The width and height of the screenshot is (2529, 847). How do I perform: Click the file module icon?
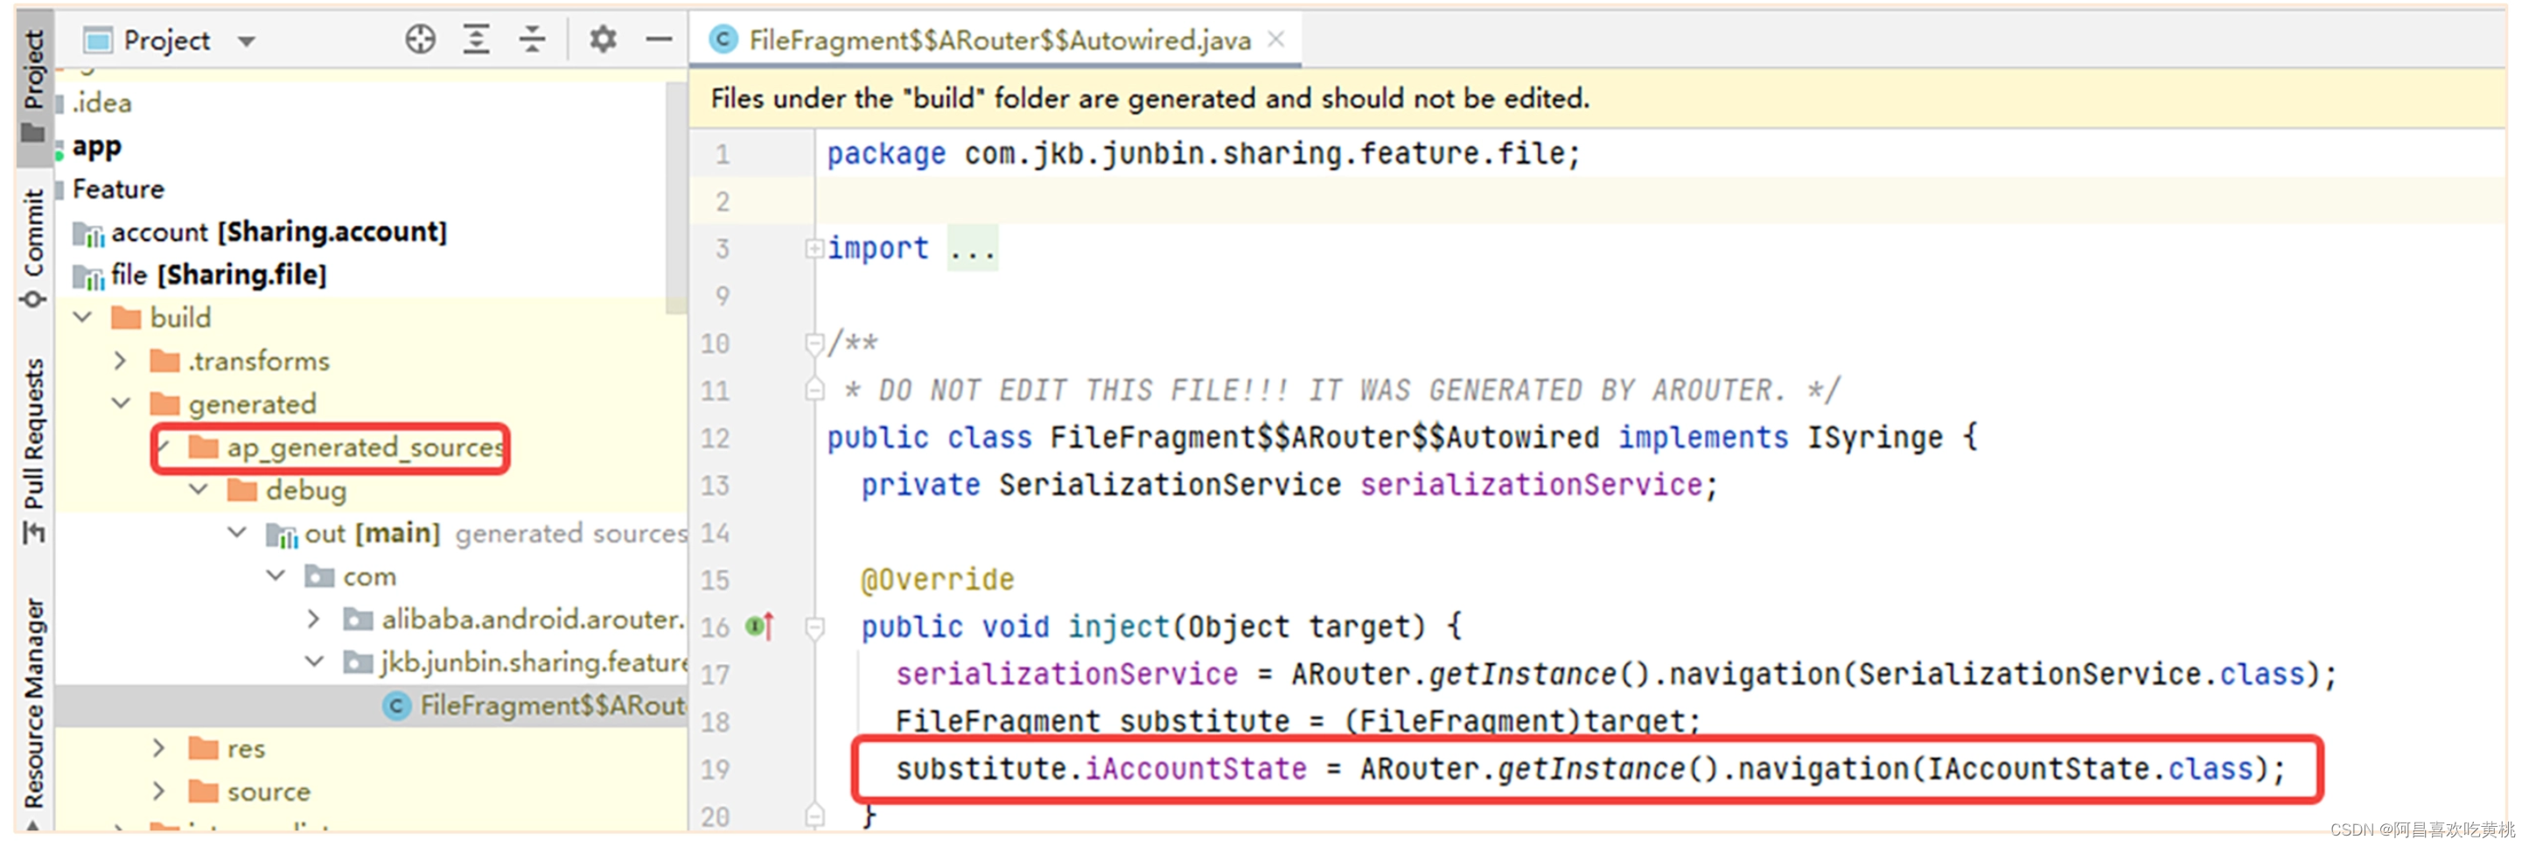[x=88, y=276]
